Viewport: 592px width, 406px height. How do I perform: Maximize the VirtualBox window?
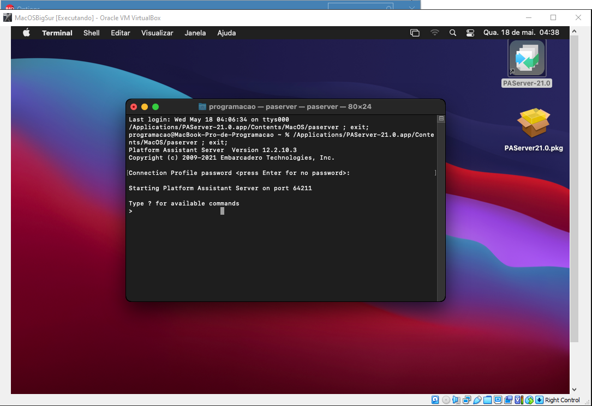point(553,17)
